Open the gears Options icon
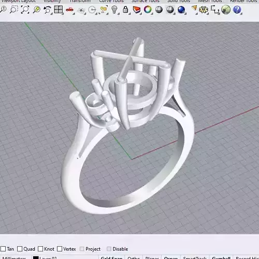 click(x=204, y=10)
